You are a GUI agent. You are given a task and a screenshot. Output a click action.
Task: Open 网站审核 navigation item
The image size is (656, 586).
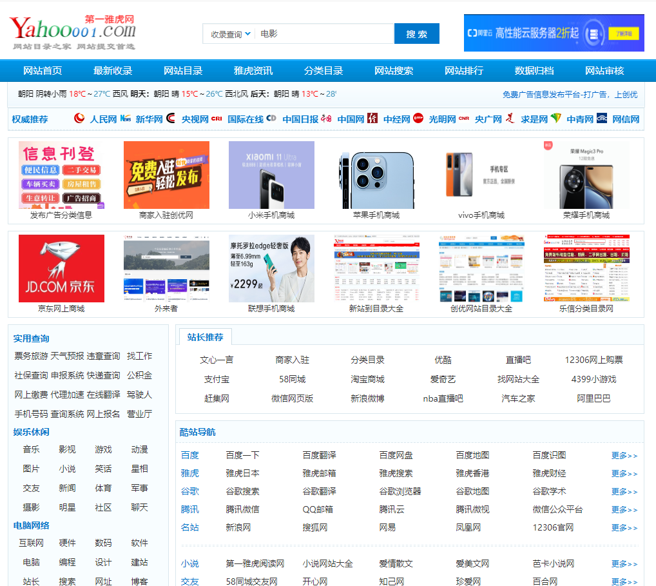(604, 71)
